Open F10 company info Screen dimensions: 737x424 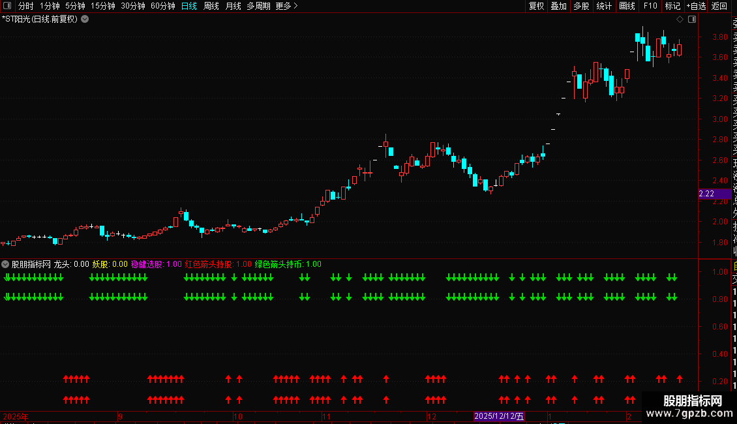click(650, 6)
